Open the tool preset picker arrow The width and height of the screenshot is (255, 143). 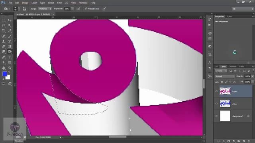tap(10, 9)
